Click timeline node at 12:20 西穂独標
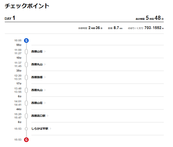 [26, 77]
